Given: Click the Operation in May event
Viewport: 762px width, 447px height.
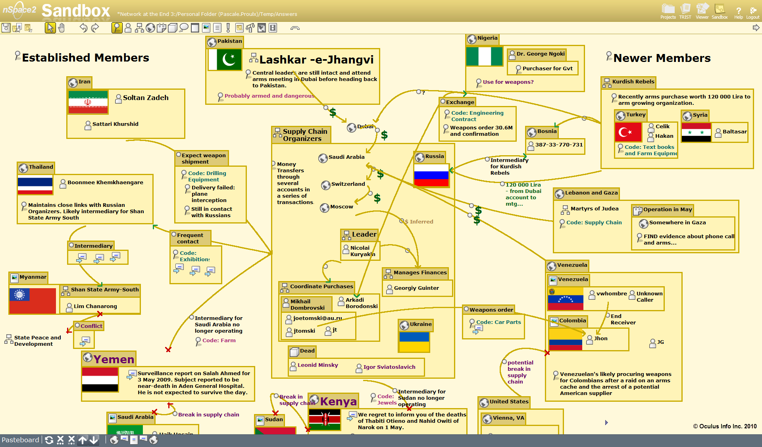Looking at the screenshot, I should [663, 210].
